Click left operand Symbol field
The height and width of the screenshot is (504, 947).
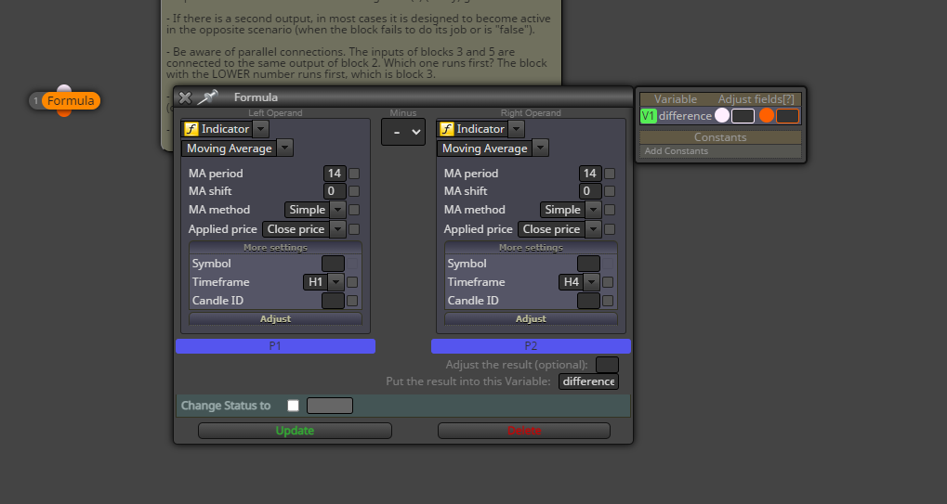pos(333,264)
